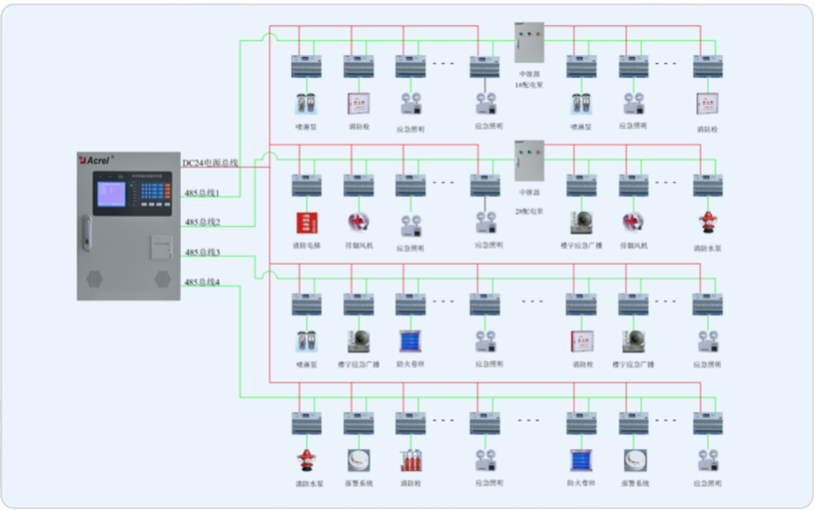Click the blue keypad on the controller panel
Screen dimensions: 815x511
(x=151, y=191)
